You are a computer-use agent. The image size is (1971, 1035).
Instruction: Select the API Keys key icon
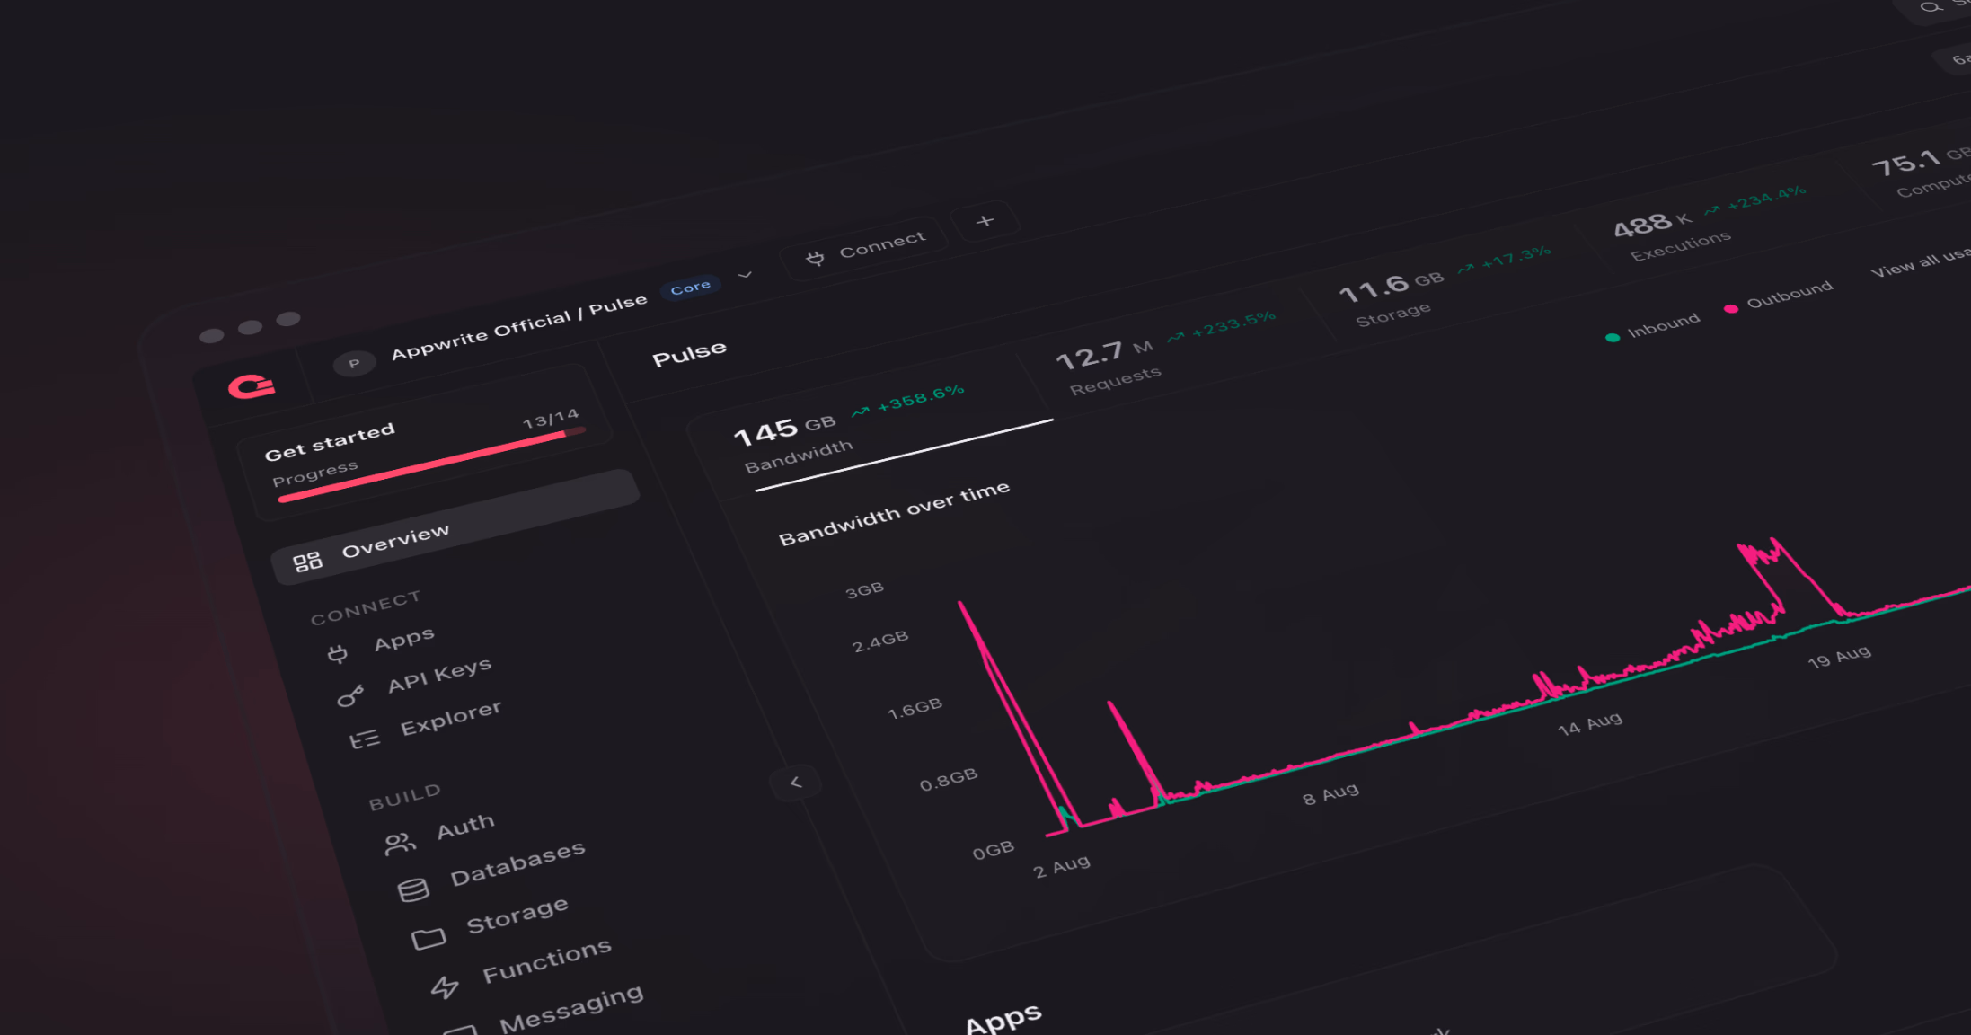click(x=350, y=695)
